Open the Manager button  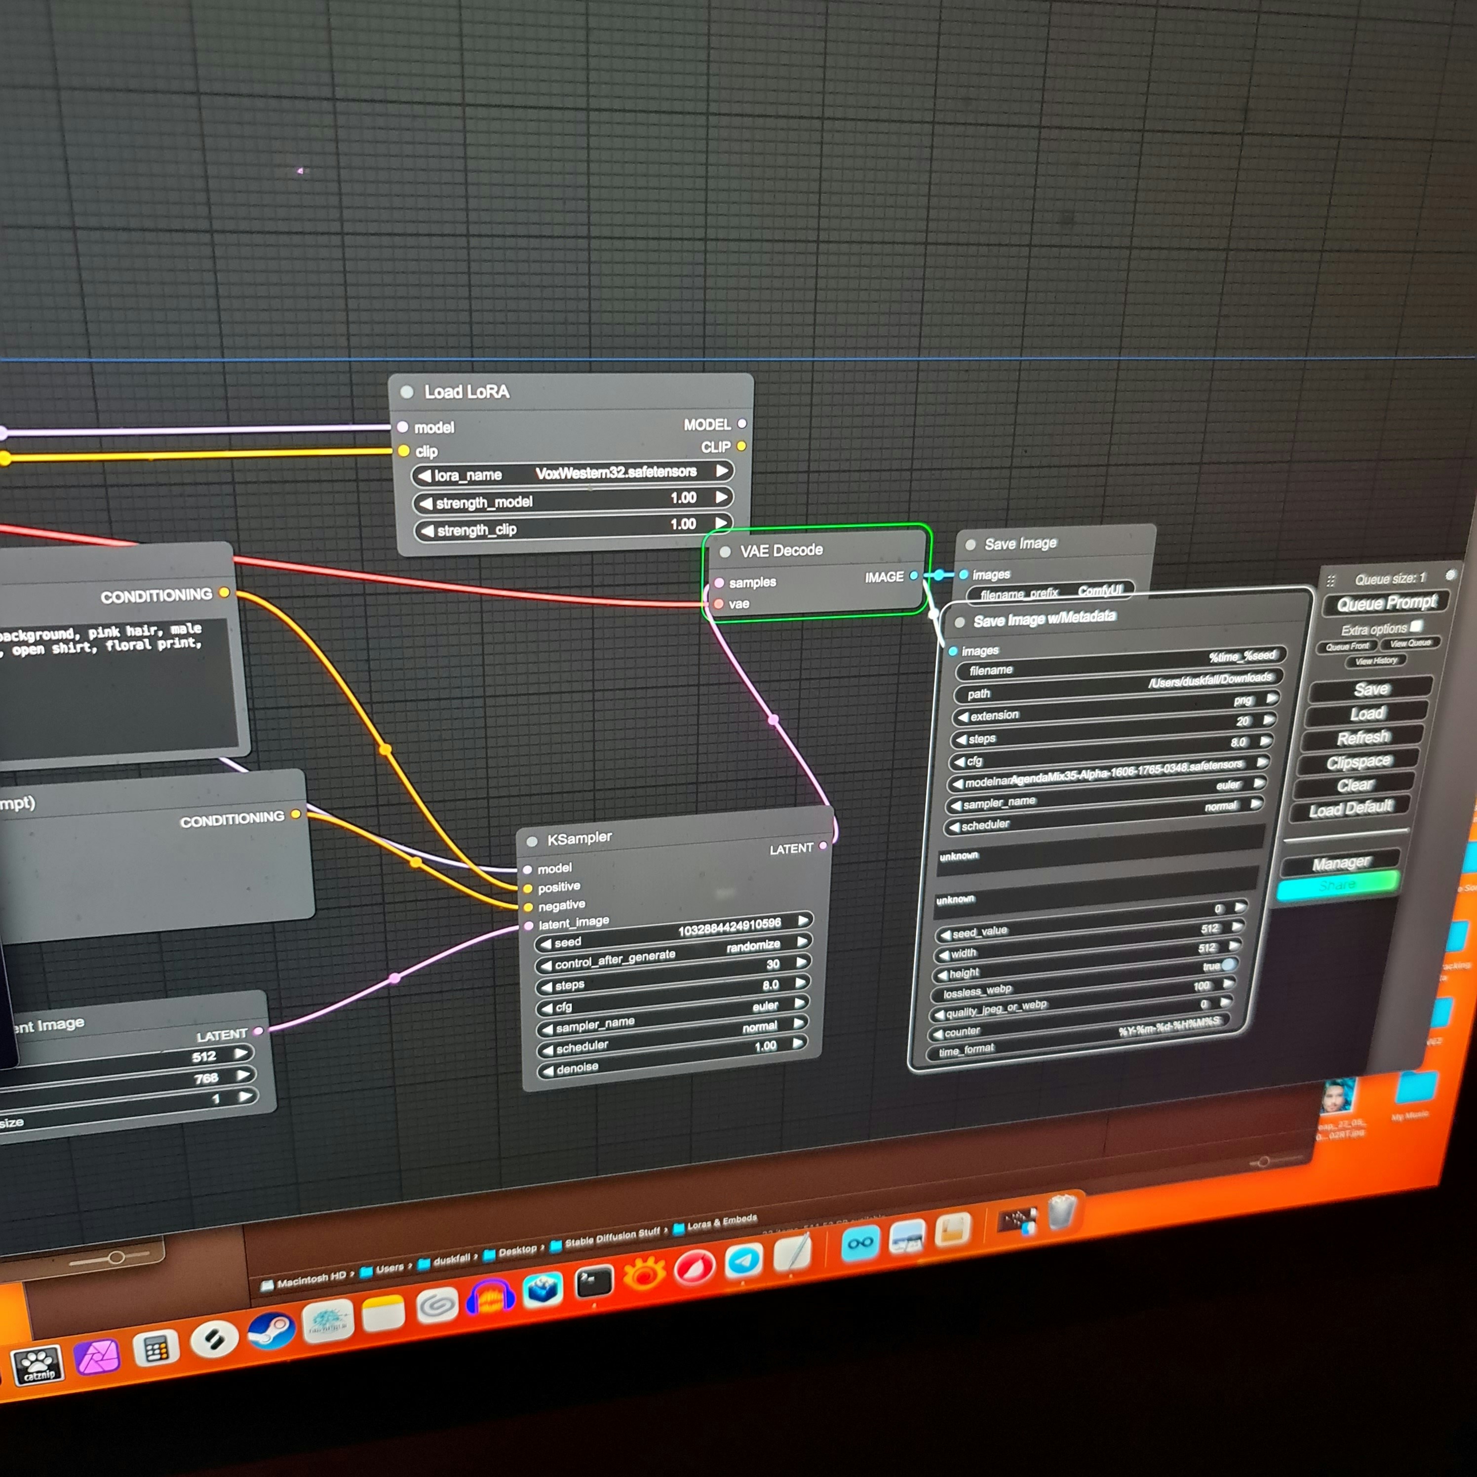coord(1341,863)
